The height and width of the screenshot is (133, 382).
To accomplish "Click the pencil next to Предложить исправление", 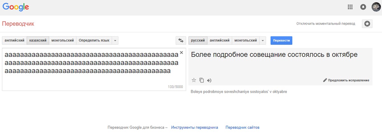I will [325, 80].
